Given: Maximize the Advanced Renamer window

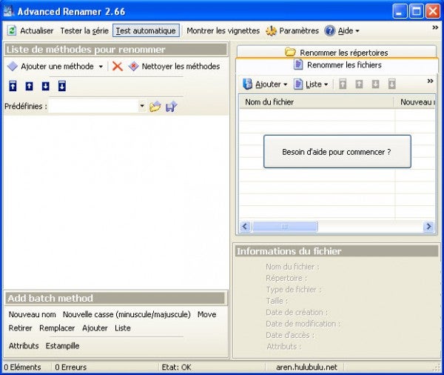Looking at the screenshot, I should point(416,11).
